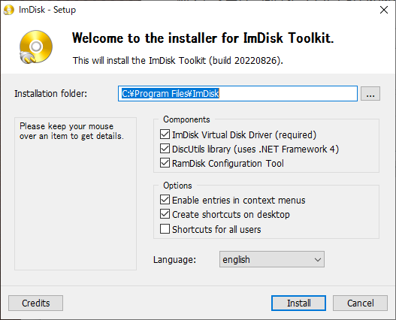Enable Shortcuts for all users
This screenshot has width=396, height=320.
[165, 229]
